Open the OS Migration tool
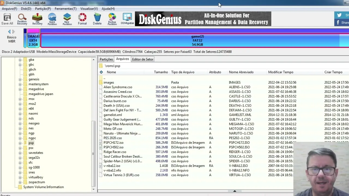This screenshot has width=349, height=196. 127,19
